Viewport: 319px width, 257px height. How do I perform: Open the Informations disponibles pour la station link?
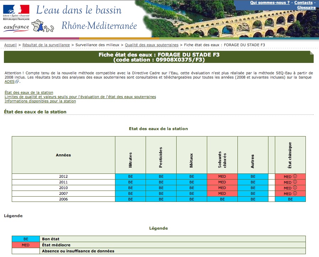point(40,101)
